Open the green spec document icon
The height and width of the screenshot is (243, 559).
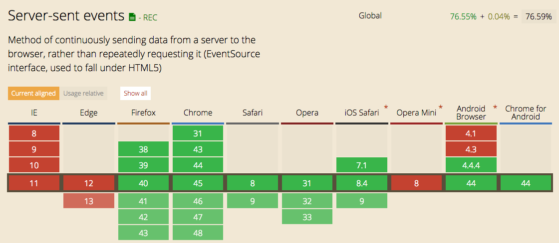click(132, 17)
